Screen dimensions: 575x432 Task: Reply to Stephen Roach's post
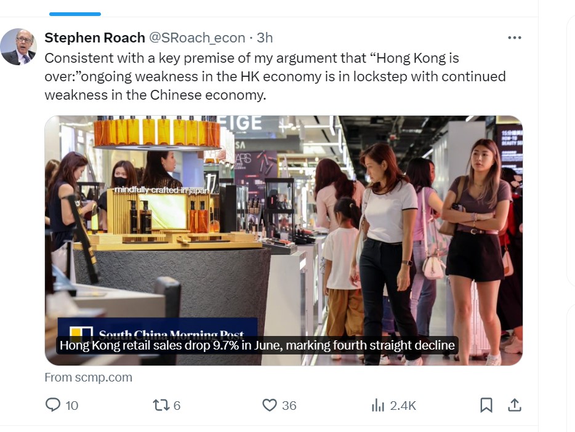point(54,405)
